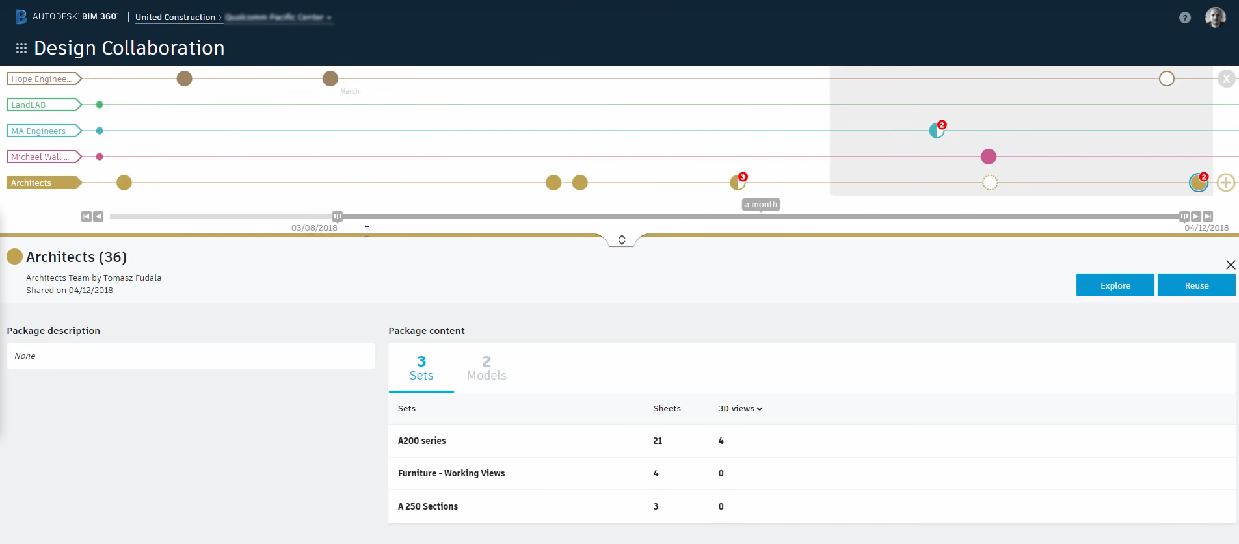
Task: Collapse the package panel using the divider chevron
Action: coord(622,240)
